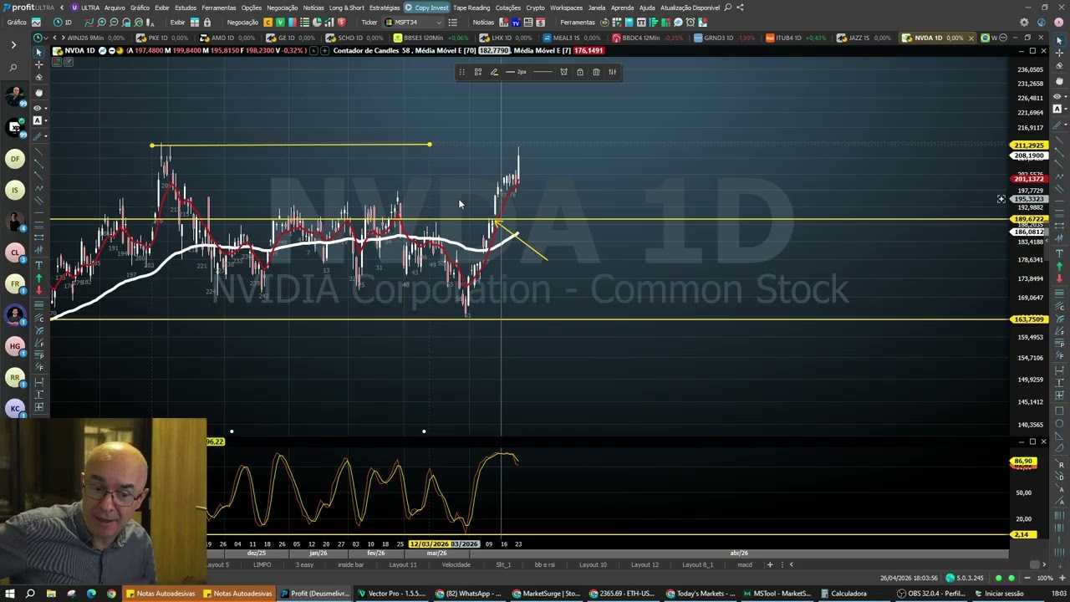Viewport: 1070px width, 602px height.
Task: Open line style selector in floating toolbar
Action: pos(543,72)
